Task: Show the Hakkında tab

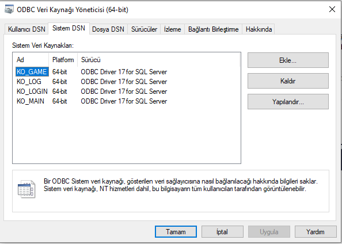Action: point(259,29)
